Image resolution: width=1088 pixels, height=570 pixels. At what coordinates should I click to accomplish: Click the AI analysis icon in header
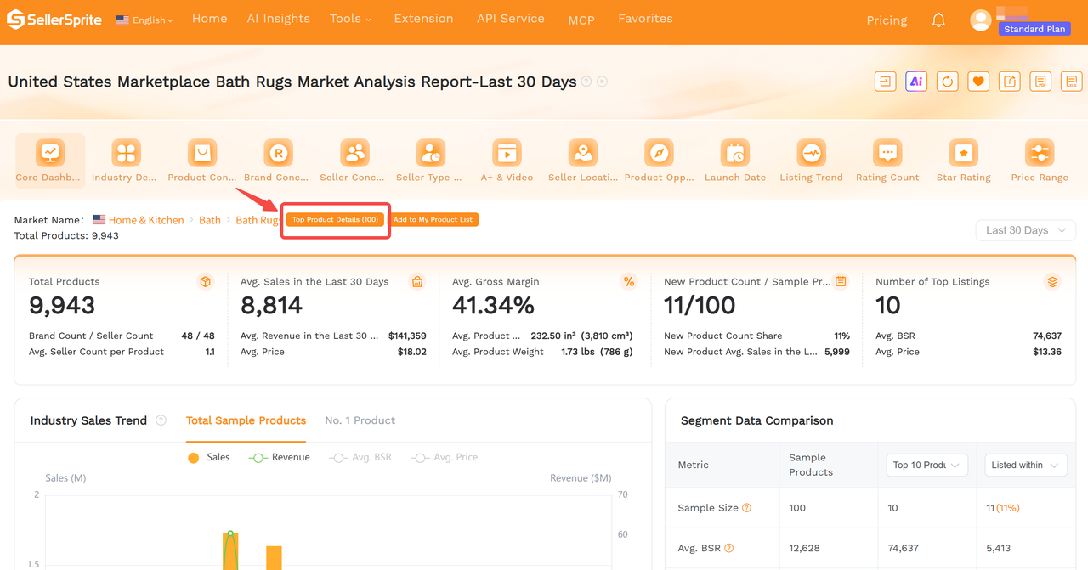pyautogui.click(x=916, y=82)
